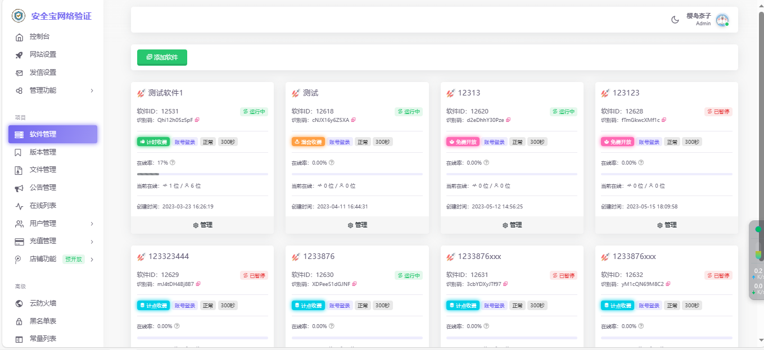764x350 pixels.
Task: Click the 公告管理 megaphone icon
Action: pos(19,188)
